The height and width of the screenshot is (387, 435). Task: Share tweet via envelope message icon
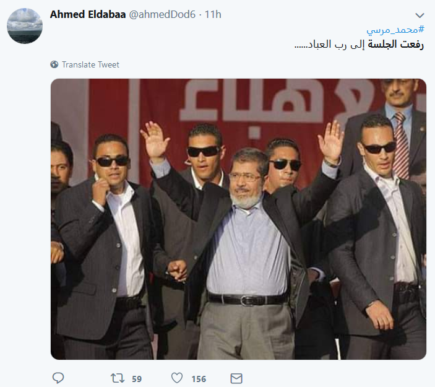point(236,378)
